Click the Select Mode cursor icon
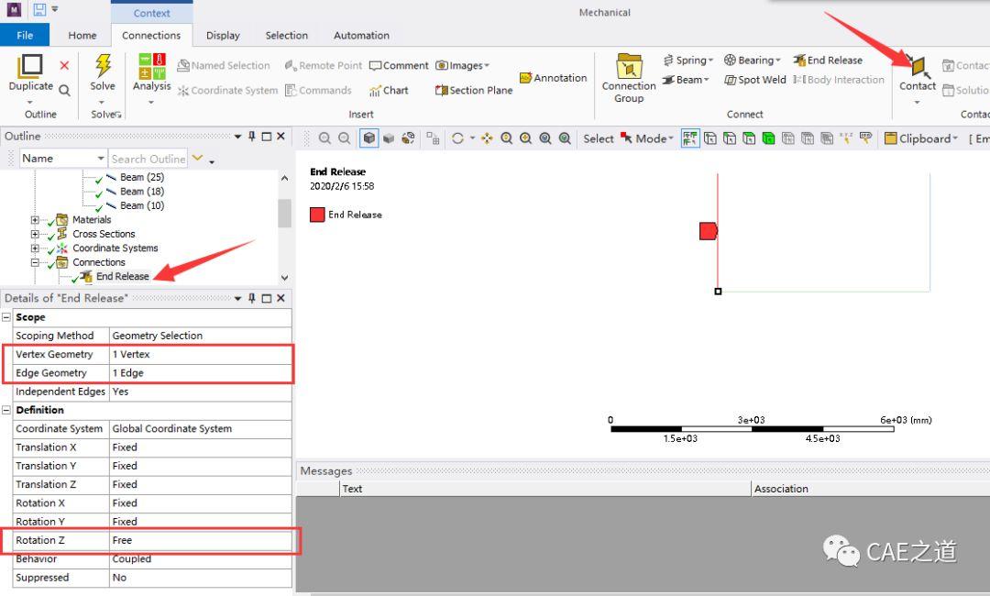This screenshot has width=990, height=596. click(626, 138)
